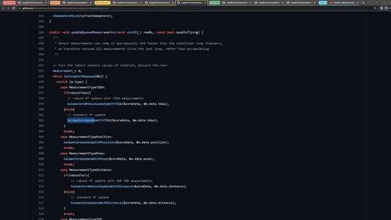Click the quadIsFlying parameter
Viewport: 391px width, 220px height.
tap(187, 32)
